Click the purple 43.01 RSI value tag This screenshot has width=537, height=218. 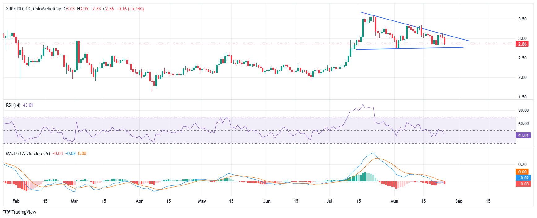point(523,135)
